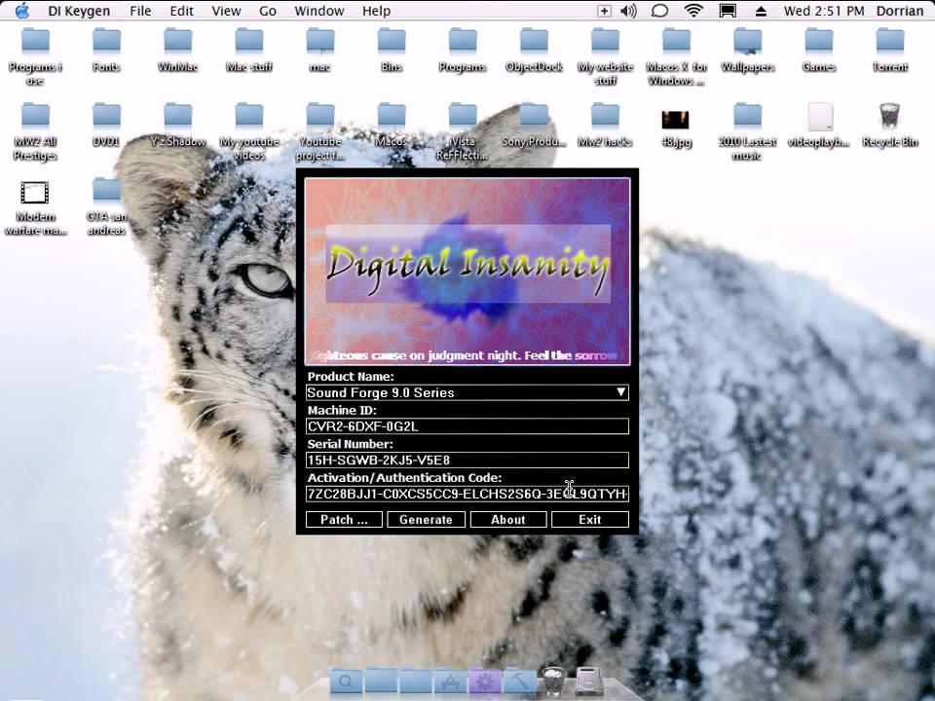
Task: Open the View menu
Action: [226, 11]
